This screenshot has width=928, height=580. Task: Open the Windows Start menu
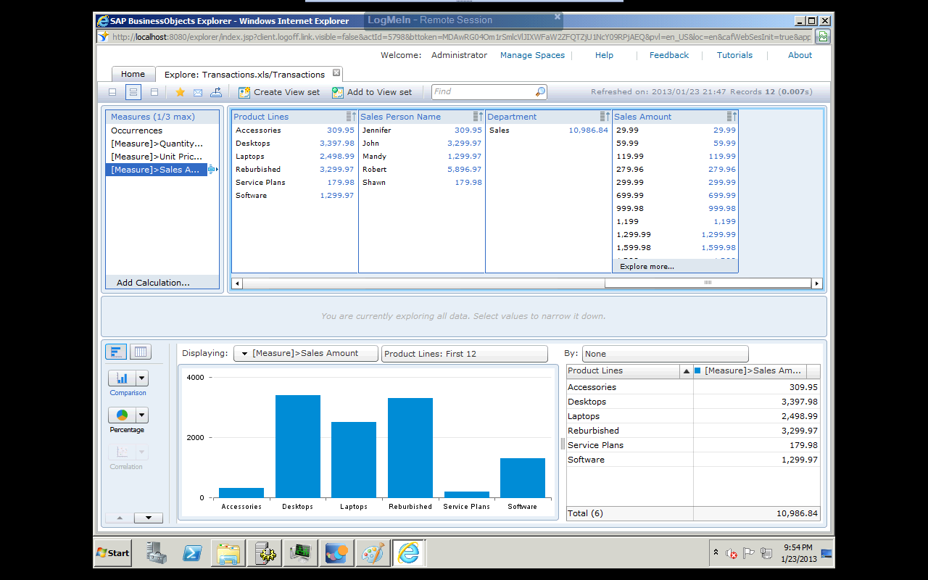(x=113, y=553)
